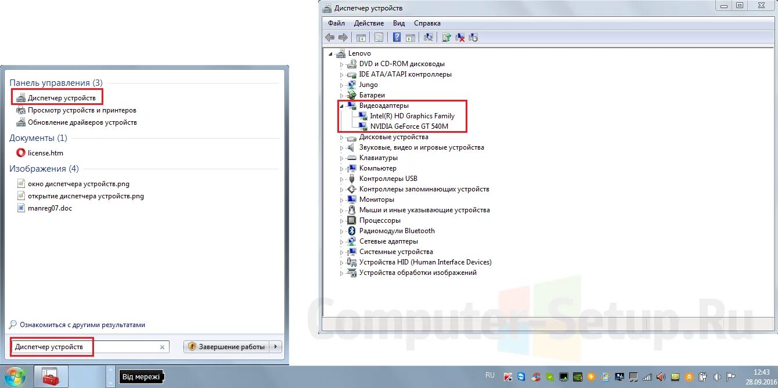This screenshot has width=778, height=388.
Task: Open the Справка menu
Action: (x=427, y=23)
